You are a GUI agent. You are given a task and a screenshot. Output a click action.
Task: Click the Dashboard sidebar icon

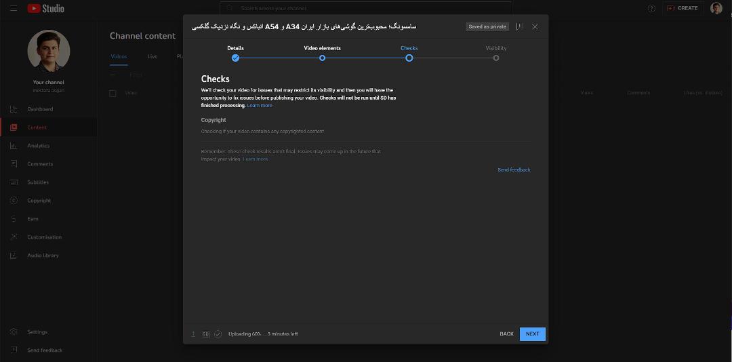point(14,109)
